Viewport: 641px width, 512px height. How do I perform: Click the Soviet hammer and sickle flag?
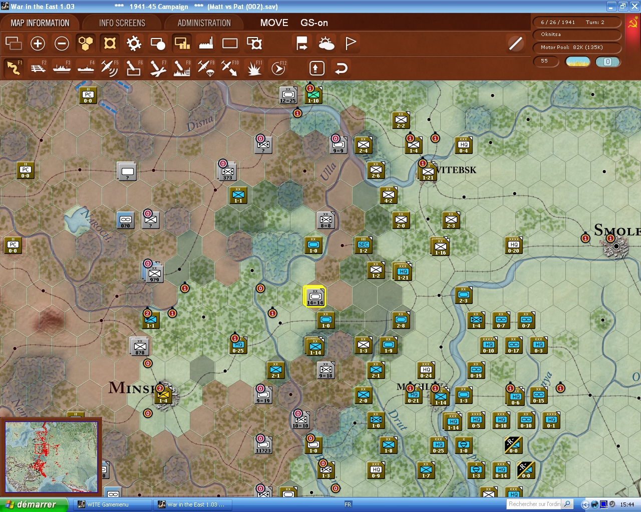click(x=633, y=23)
